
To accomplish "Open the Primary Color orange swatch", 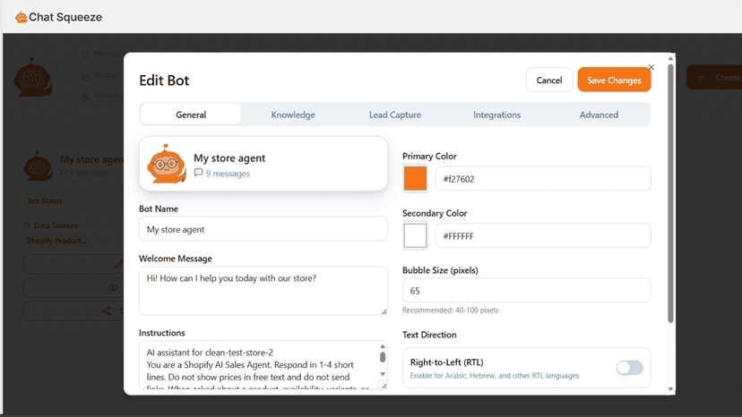I will tap(415, 179).
